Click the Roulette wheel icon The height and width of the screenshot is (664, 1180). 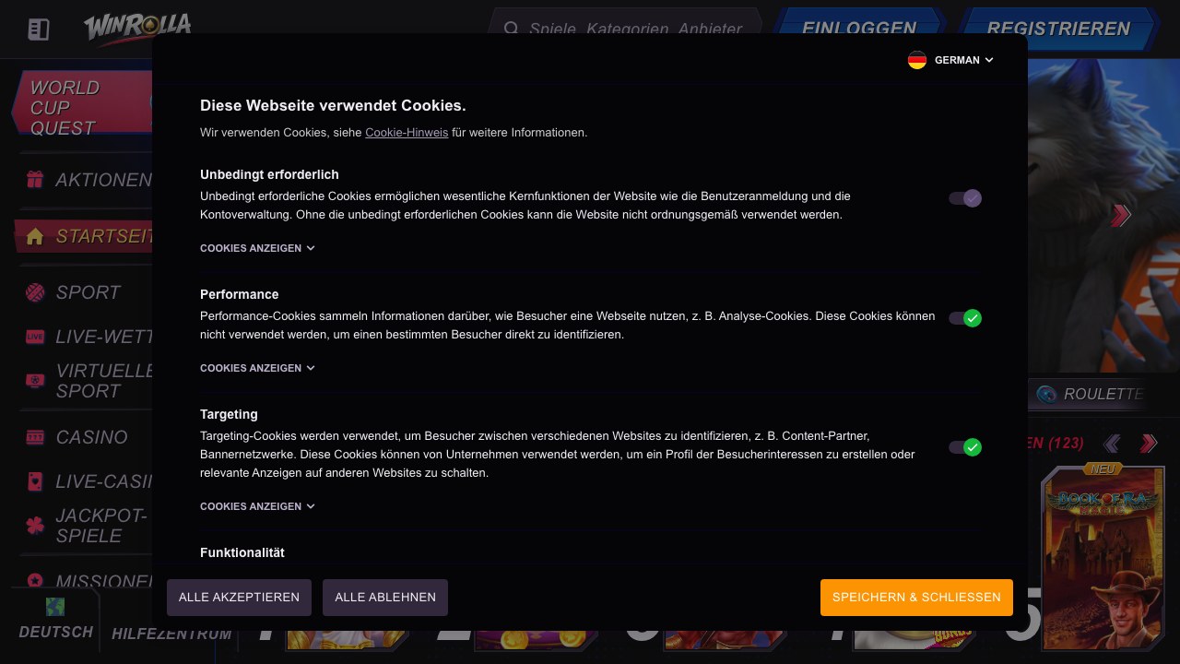pos(1046,394)
